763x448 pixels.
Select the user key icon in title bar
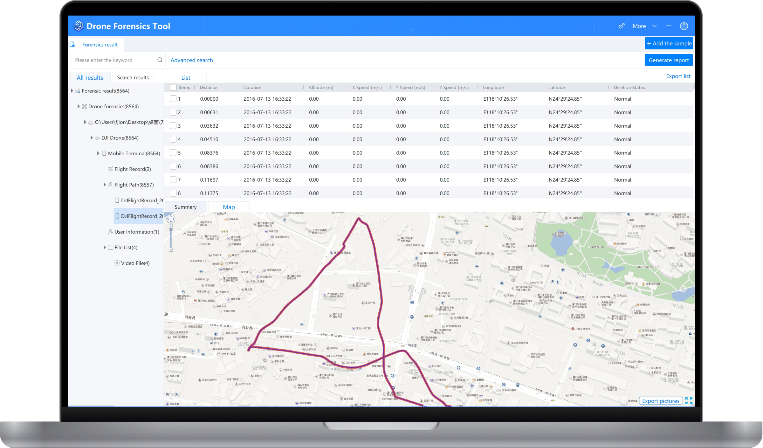[x=621, y=26]
